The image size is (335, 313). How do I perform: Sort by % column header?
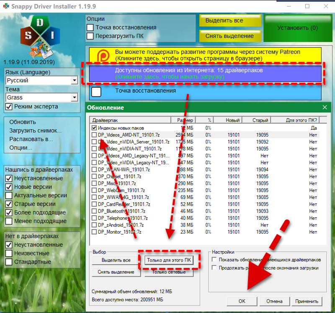click(x=204, y=120)
